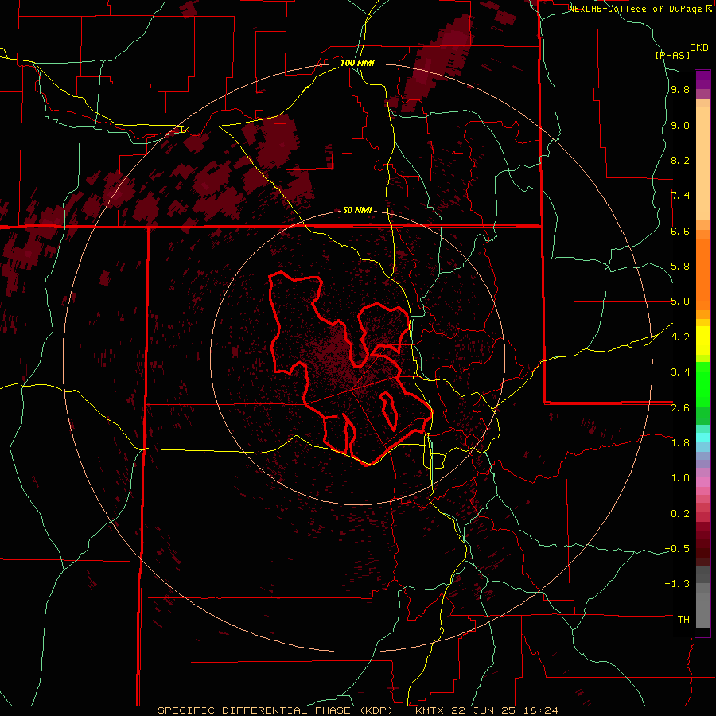Click the 1.8 scale value
The height and width of the screenshot is (716, 716).
click(680, 443)
